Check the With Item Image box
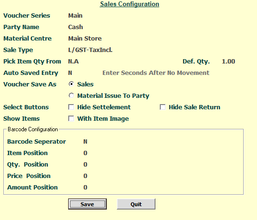This screenshot has height=220, width=257. 71,118
